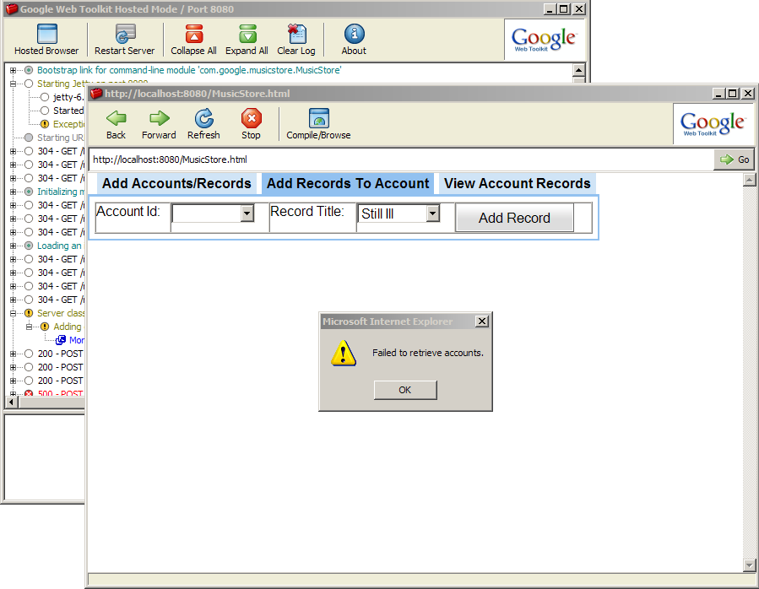Click the browser page's scroll up arrow

[750, 180]
